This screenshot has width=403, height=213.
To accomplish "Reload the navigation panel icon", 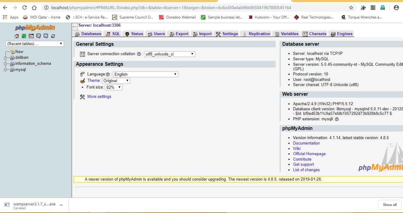I will [53, 36].
